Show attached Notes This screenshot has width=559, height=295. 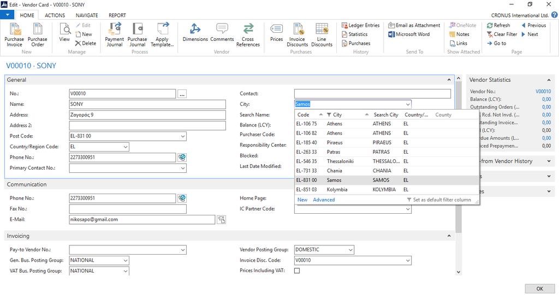point(459,34)
